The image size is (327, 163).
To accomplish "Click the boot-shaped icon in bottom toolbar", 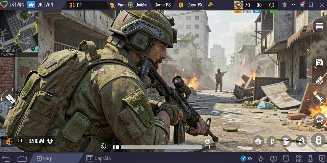I will 310,159.
